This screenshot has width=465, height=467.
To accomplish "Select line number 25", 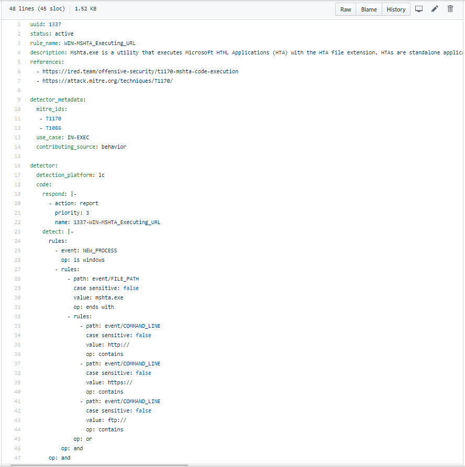I will (18, 250).
